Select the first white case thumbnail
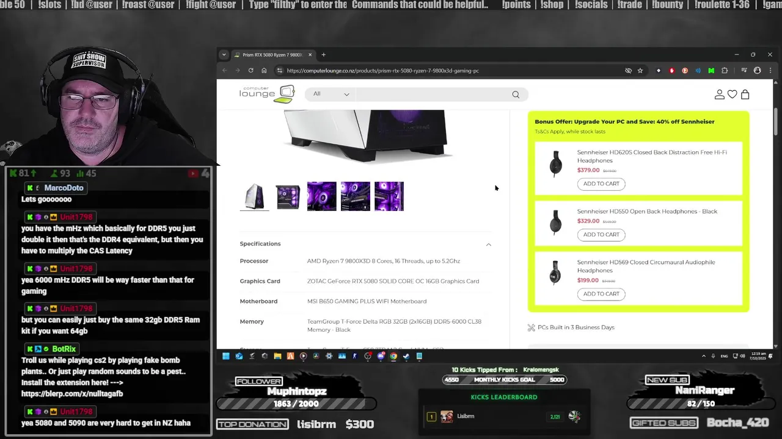This screenshot has height=439, width=782. [x=255, y=196]
